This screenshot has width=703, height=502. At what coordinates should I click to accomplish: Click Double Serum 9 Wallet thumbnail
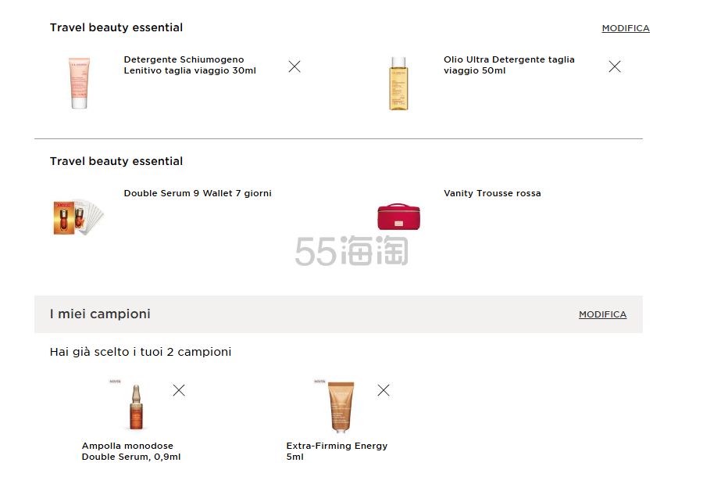pyautogui.click(x=78, y=217)
